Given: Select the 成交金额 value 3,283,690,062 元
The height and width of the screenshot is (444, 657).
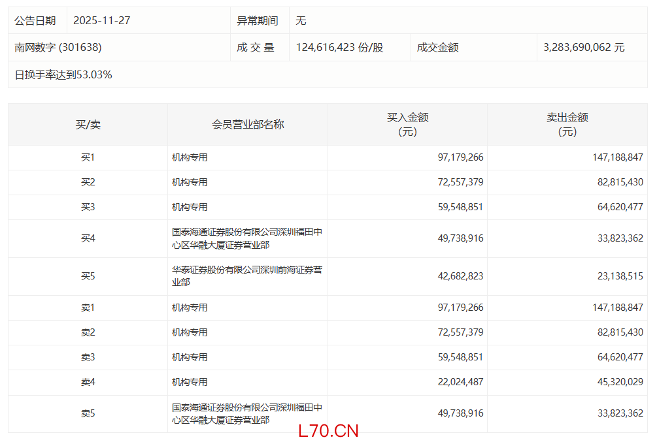Looking at the screenshot, I should (584, 48).
